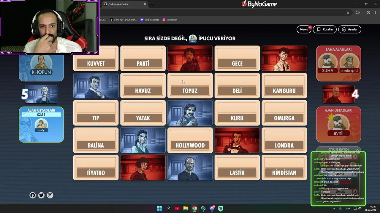Close the Codenames Online tab
This screenshot has height=213, width=380.
point(145,4)
